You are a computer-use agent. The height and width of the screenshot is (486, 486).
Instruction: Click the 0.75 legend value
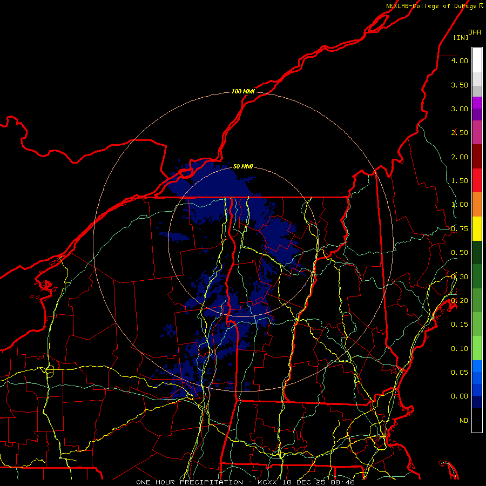(x=460, y=229)
